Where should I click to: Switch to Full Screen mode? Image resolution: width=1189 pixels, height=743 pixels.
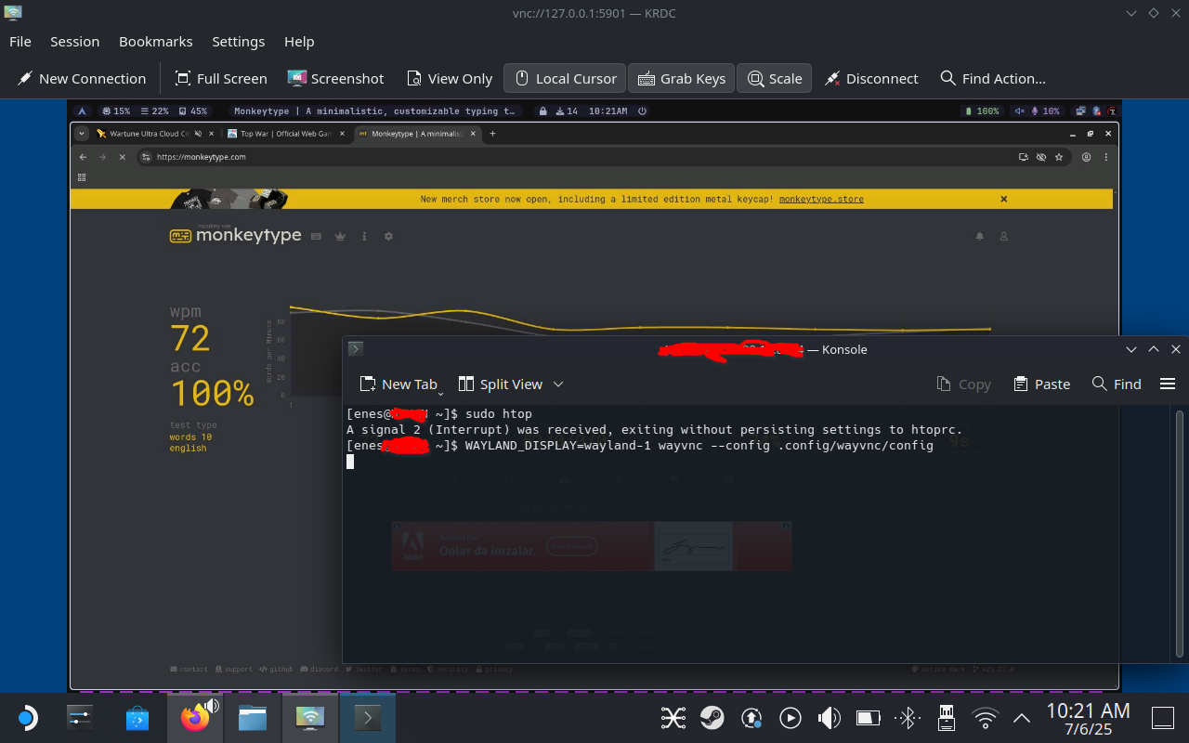coord(220,79)
